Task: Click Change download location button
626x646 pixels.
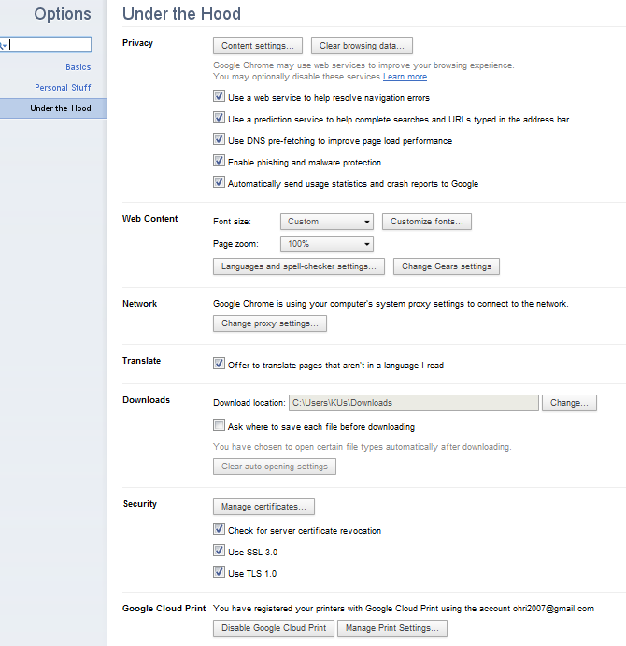Action: (x=569, y=403)
